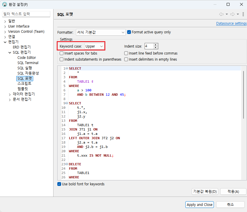Screen dimensions: 247x212
Task: Toggle Format active query only checkbox
Action: coord(129,32)
